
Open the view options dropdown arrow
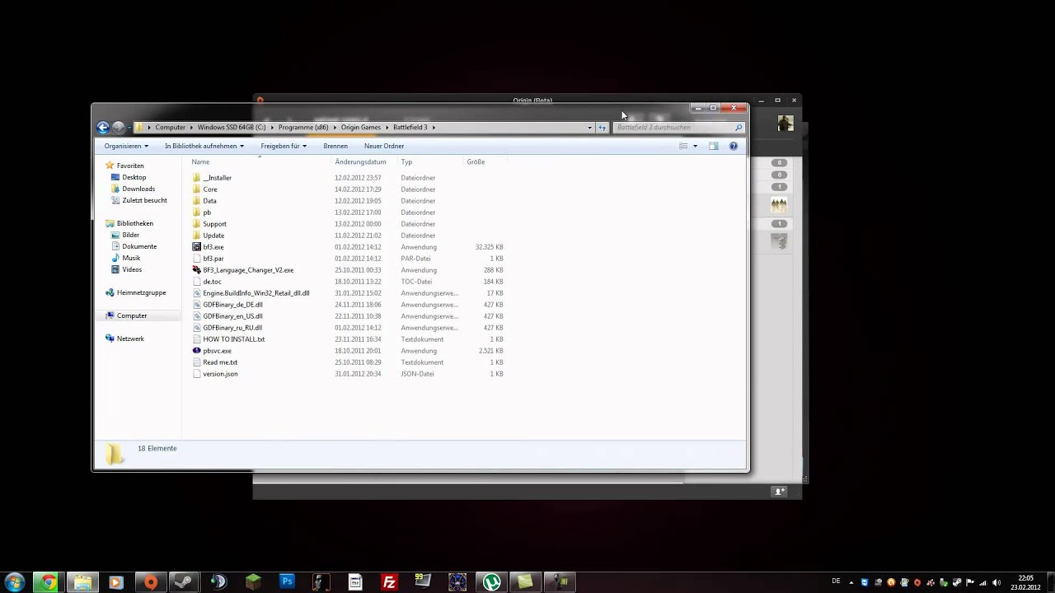pos(695,146)
